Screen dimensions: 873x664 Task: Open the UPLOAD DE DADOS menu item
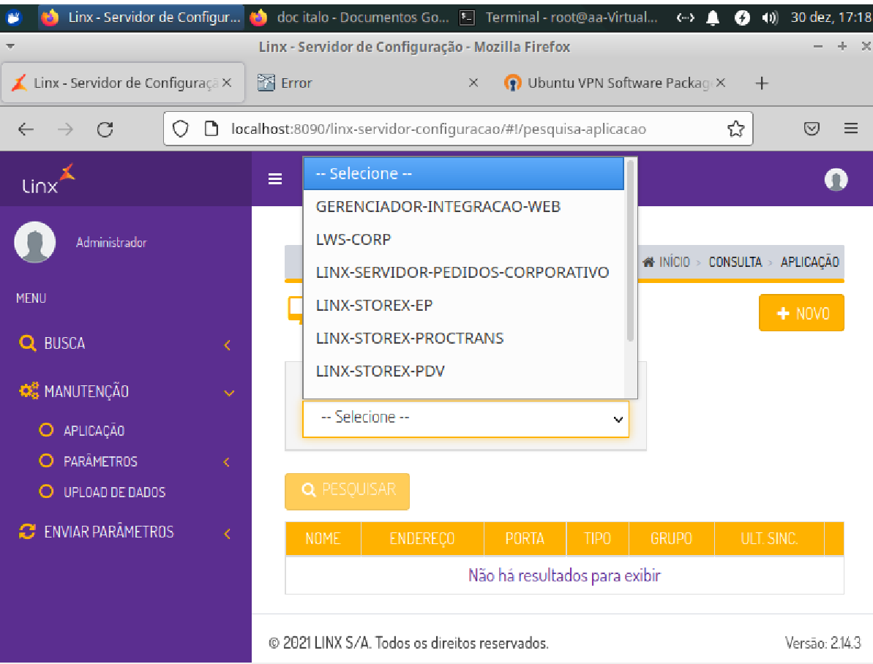point(114,492)
